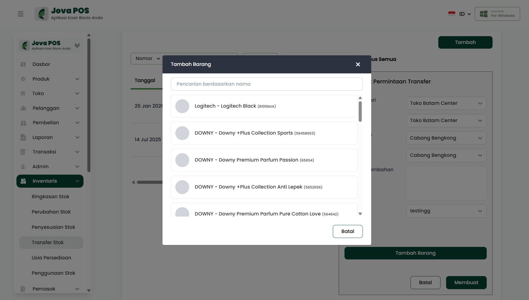Screen dimensions: 529x300
Task: Click the search by name field
Action: [x=267, y=84]
